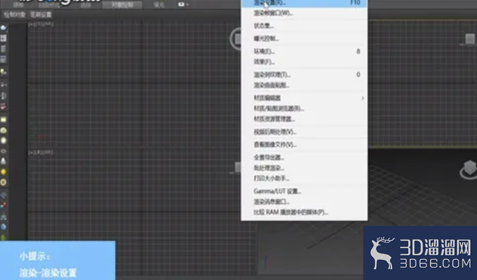Screen dimensions: 477x280
Task: Select 渲染到纹理(T) Render to Texture
Action: (x=304, y=75)
